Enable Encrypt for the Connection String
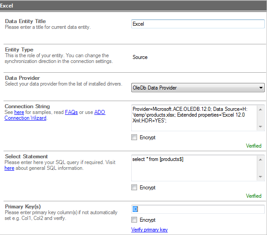Image resolution: width=267 pixels, height=235 pixels. [x=134, y=137]
